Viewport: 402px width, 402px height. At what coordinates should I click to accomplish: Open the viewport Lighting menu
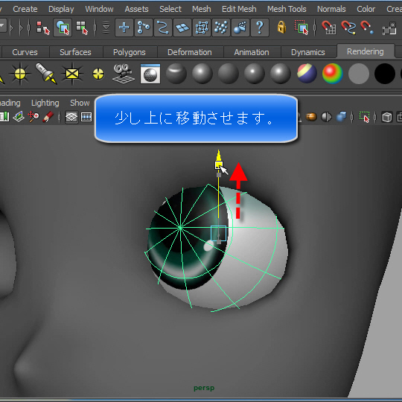click(x=45, y=103)
